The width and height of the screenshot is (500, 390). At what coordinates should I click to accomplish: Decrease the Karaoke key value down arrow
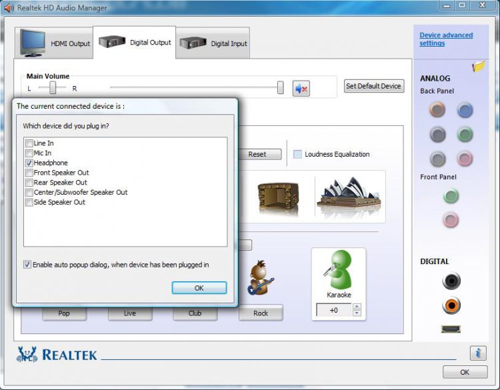(357, 313)
